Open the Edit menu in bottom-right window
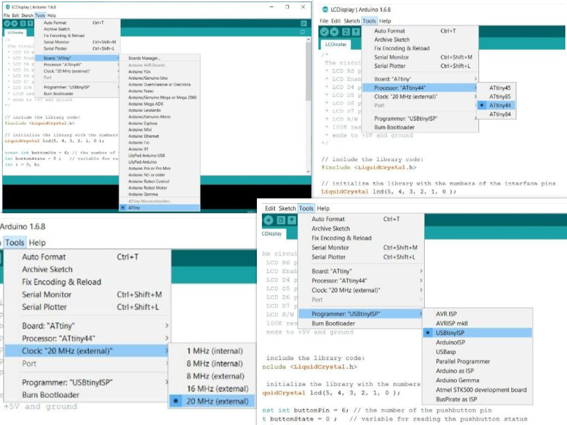This screenshot has width=567, height=425. click(x=270, y=209)
